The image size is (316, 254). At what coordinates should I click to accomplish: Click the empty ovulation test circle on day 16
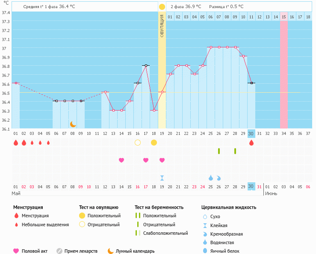click(138, 143)
